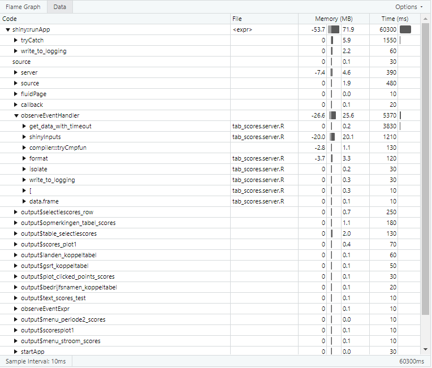Collapse the shiny::runApp tree node
Viewport: 432px width, 368px height.
[7, 29]
